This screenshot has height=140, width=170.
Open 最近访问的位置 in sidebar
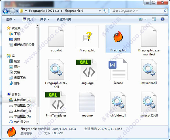click(22, 45)
